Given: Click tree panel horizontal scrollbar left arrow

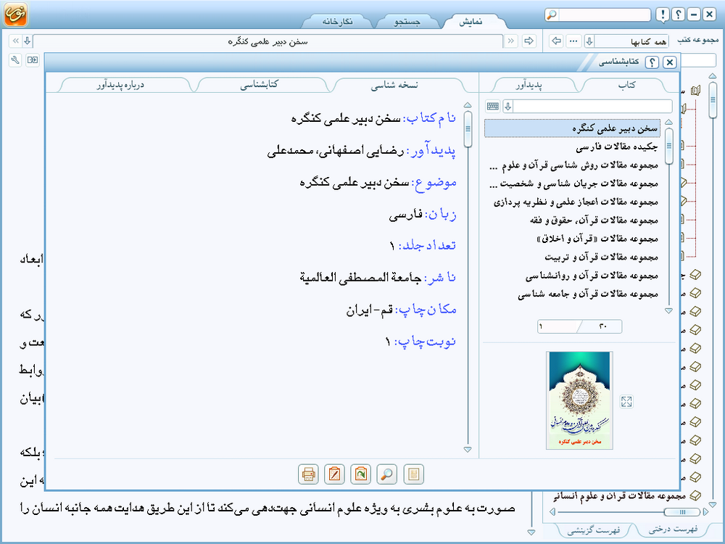Looking at the screenshot, I should point(552,512).
